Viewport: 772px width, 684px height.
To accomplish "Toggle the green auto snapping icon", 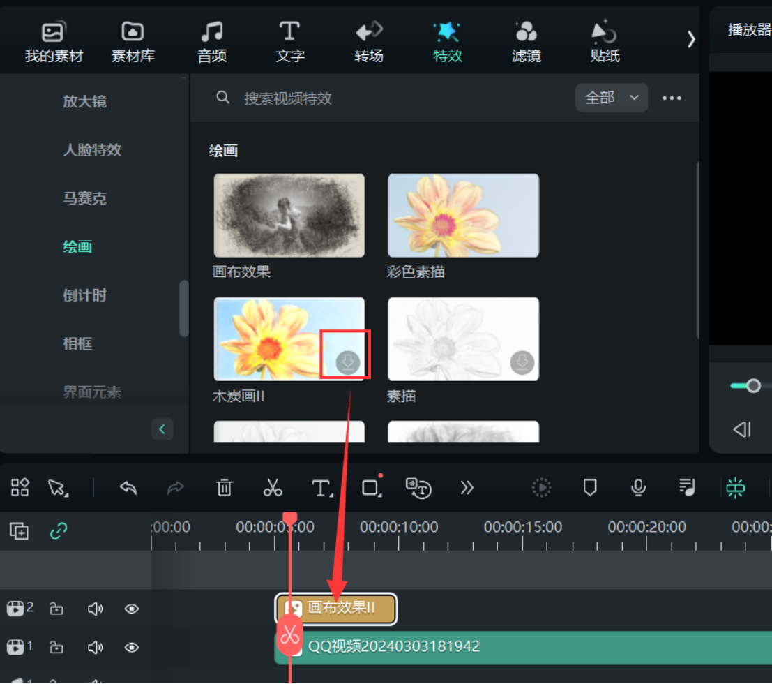I will (x=736, y=488).
